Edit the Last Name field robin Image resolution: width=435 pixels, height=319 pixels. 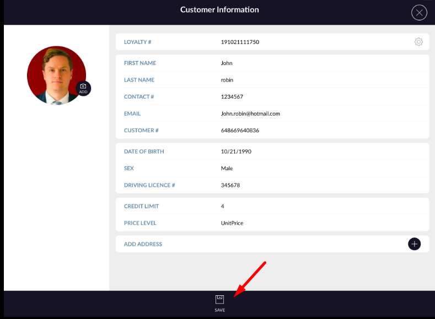[x=227, y=80]
